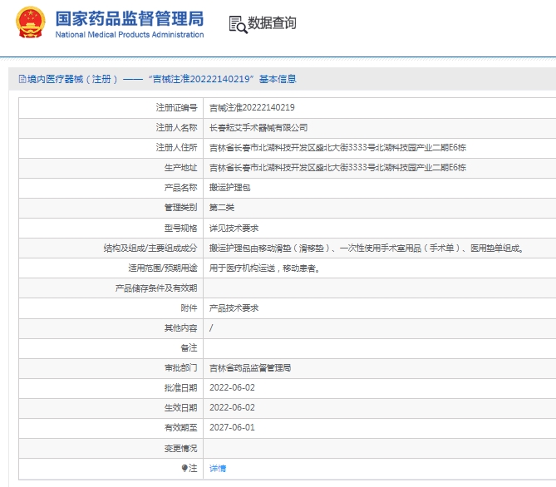Select 第二类 management class value
The image size is (556, 487).
point(222,208)
